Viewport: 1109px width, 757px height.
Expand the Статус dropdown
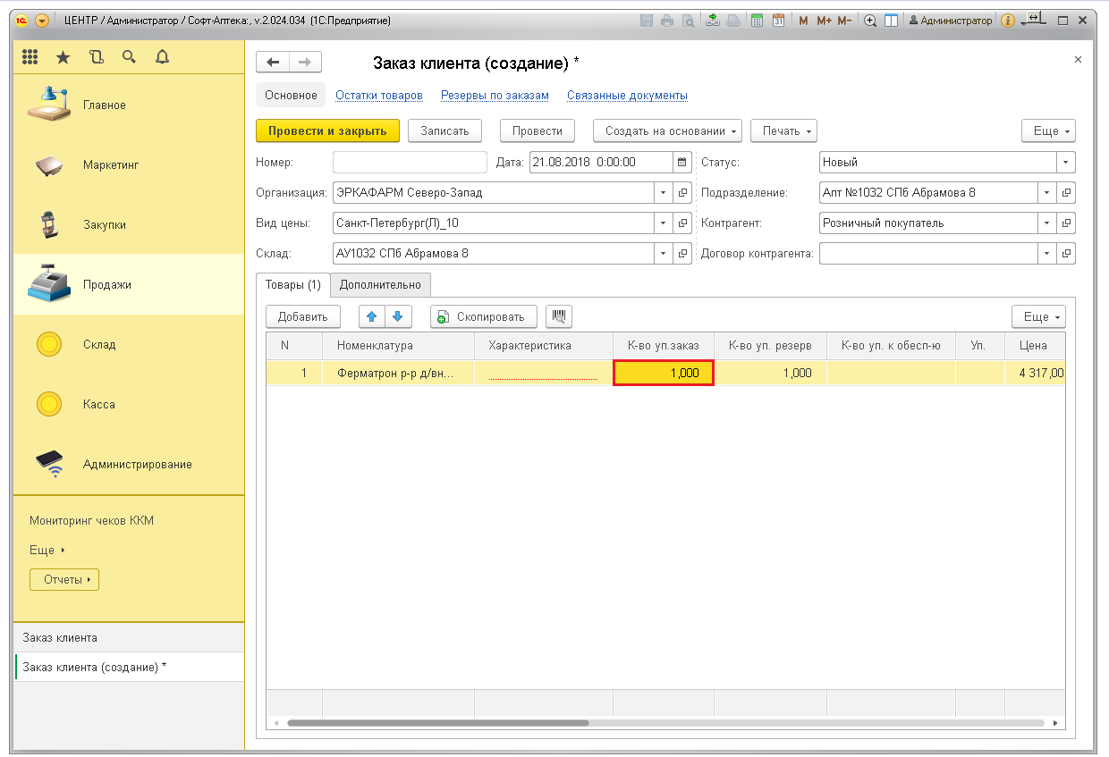click(x=1065, y=163)
